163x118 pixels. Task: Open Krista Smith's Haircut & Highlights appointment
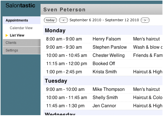click(x=103, y=72)
